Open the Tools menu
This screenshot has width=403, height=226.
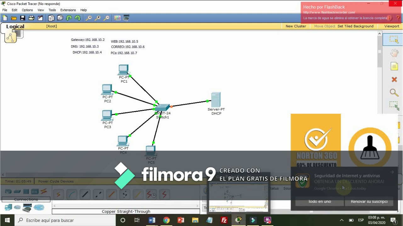52,10
